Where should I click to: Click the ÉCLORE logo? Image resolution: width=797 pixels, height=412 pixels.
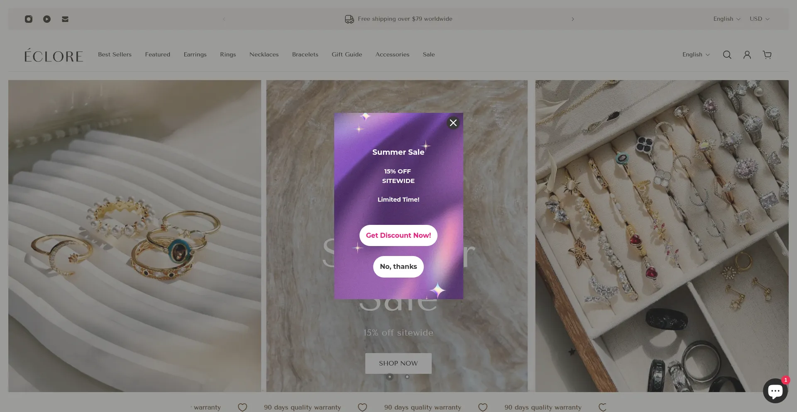54,55
